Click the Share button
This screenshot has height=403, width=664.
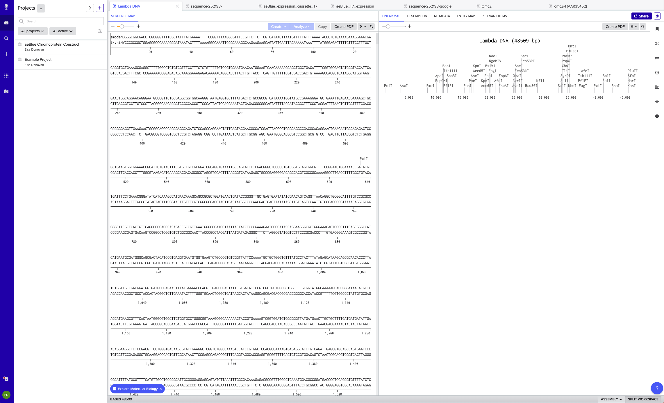click(x=641, y=16)
